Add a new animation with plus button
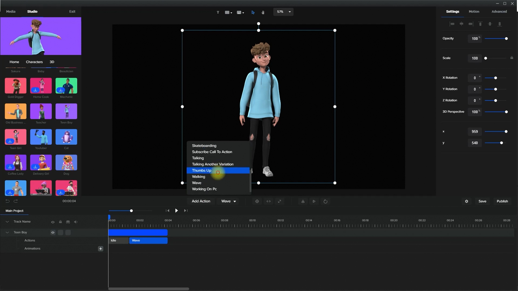Screen dimensions: 518x291 coord(101,249)
